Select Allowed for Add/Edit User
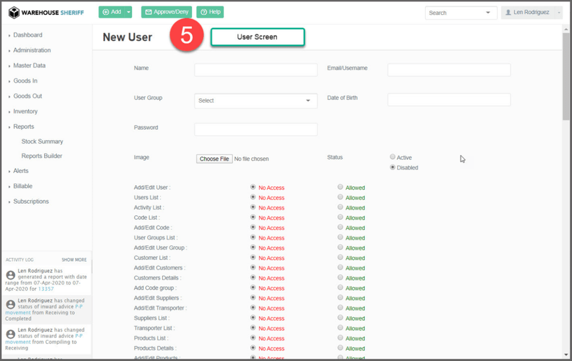Viewport: 572px width, 361px height. [x=340, y=187]
